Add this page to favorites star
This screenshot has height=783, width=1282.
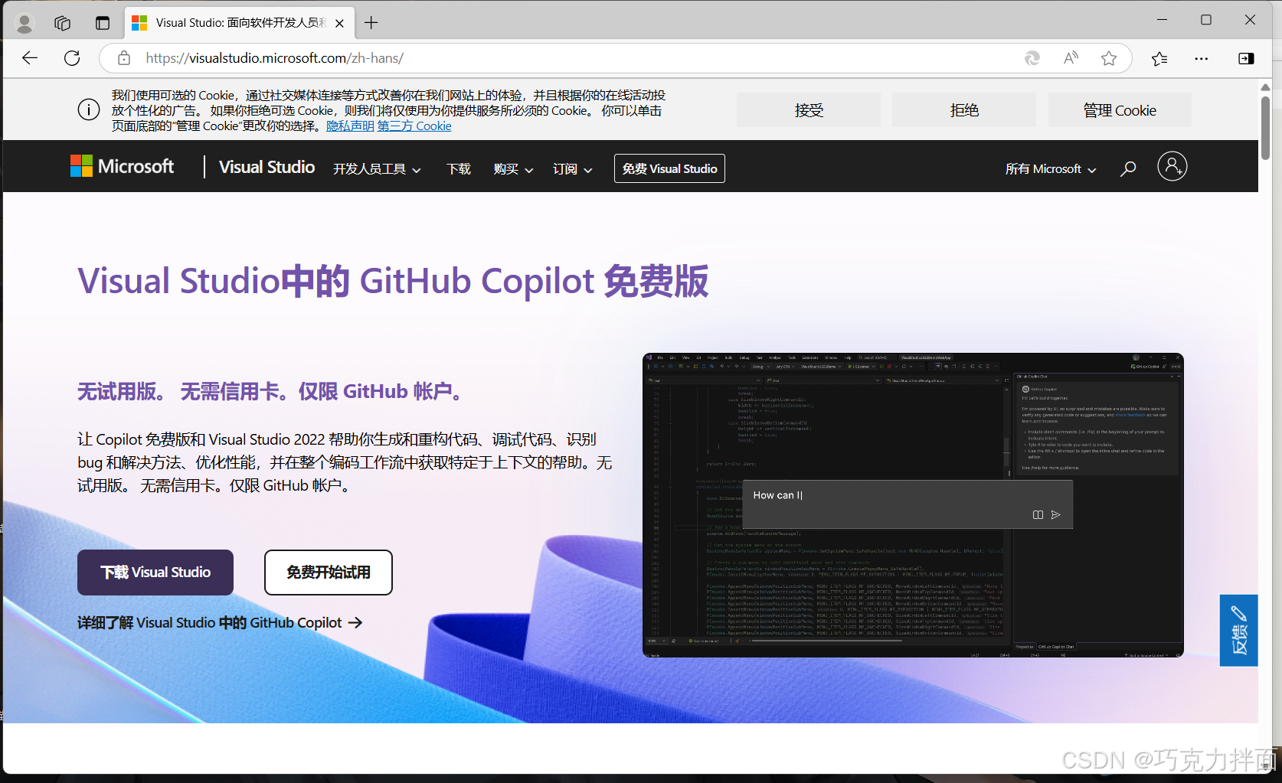[x=1109, y=58]
